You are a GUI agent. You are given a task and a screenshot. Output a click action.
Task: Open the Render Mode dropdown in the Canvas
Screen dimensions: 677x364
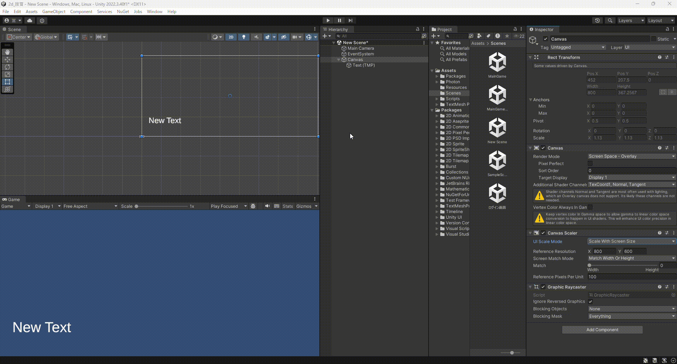coord(631,156)
